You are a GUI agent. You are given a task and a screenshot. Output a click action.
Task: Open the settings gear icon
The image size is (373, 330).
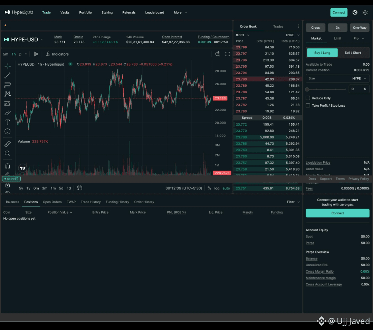point(365,12)
